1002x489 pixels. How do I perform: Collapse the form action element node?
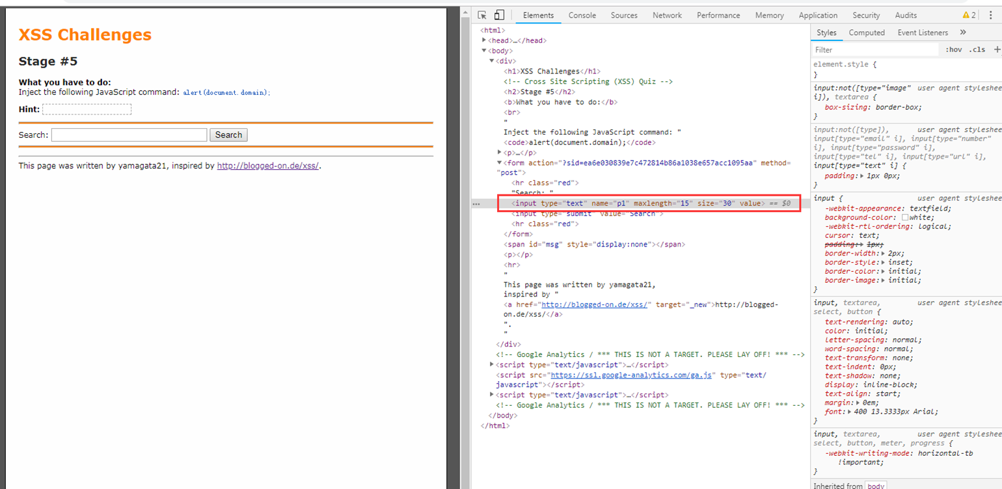(x=499, y=163)
